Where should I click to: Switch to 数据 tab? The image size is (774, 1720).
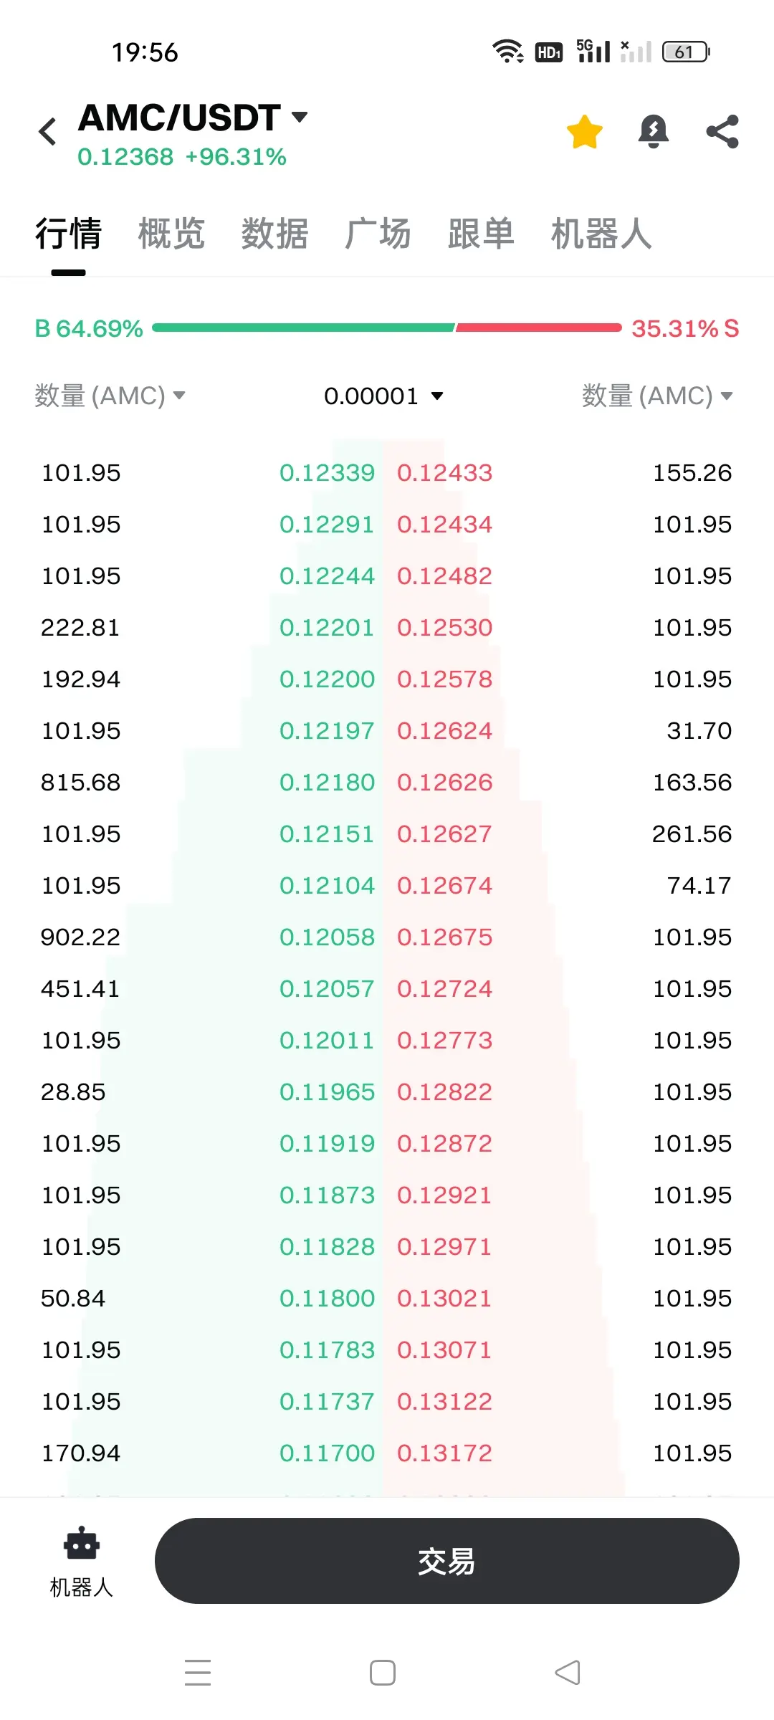coord(274,234)
